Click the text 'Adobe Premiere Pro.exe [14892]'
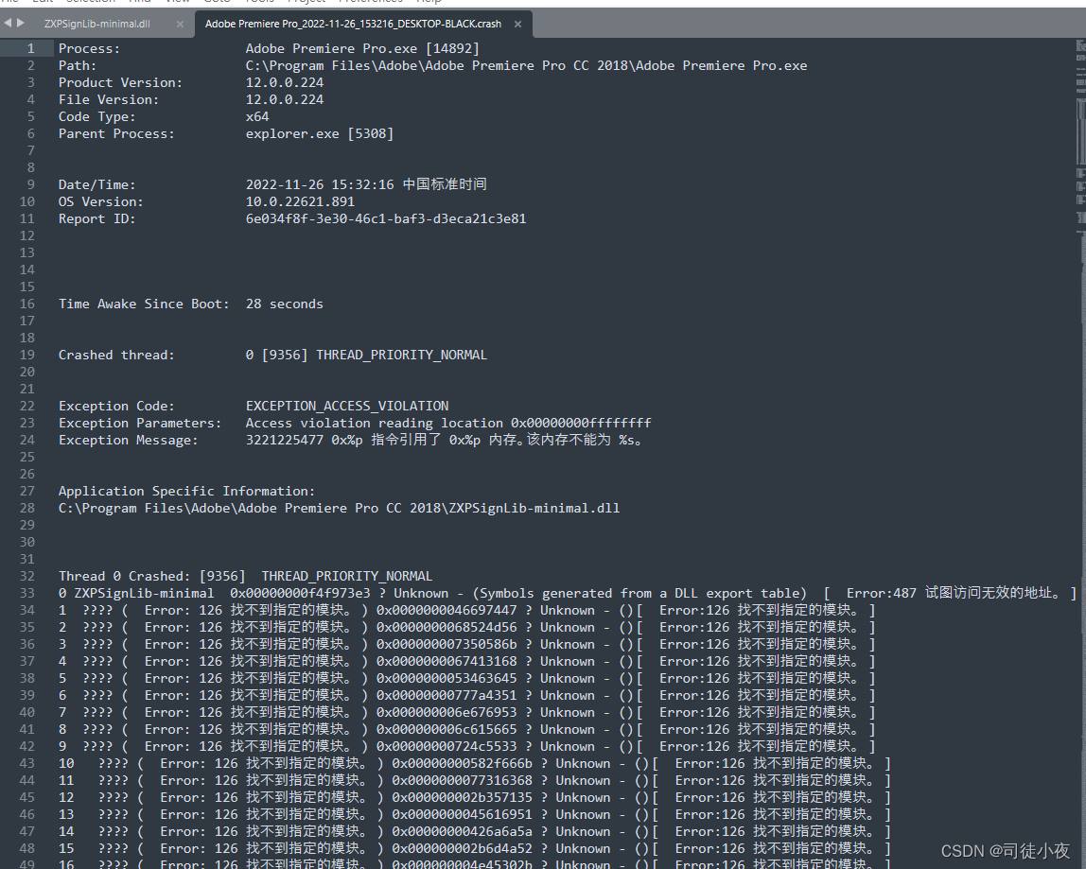The image size is (1086, 869). coord(362,48)
